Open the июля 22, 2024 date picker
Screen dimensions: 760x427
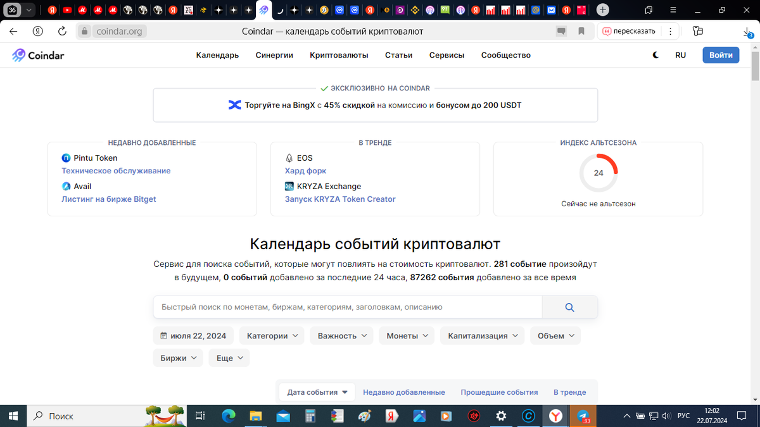coord(194,336)
